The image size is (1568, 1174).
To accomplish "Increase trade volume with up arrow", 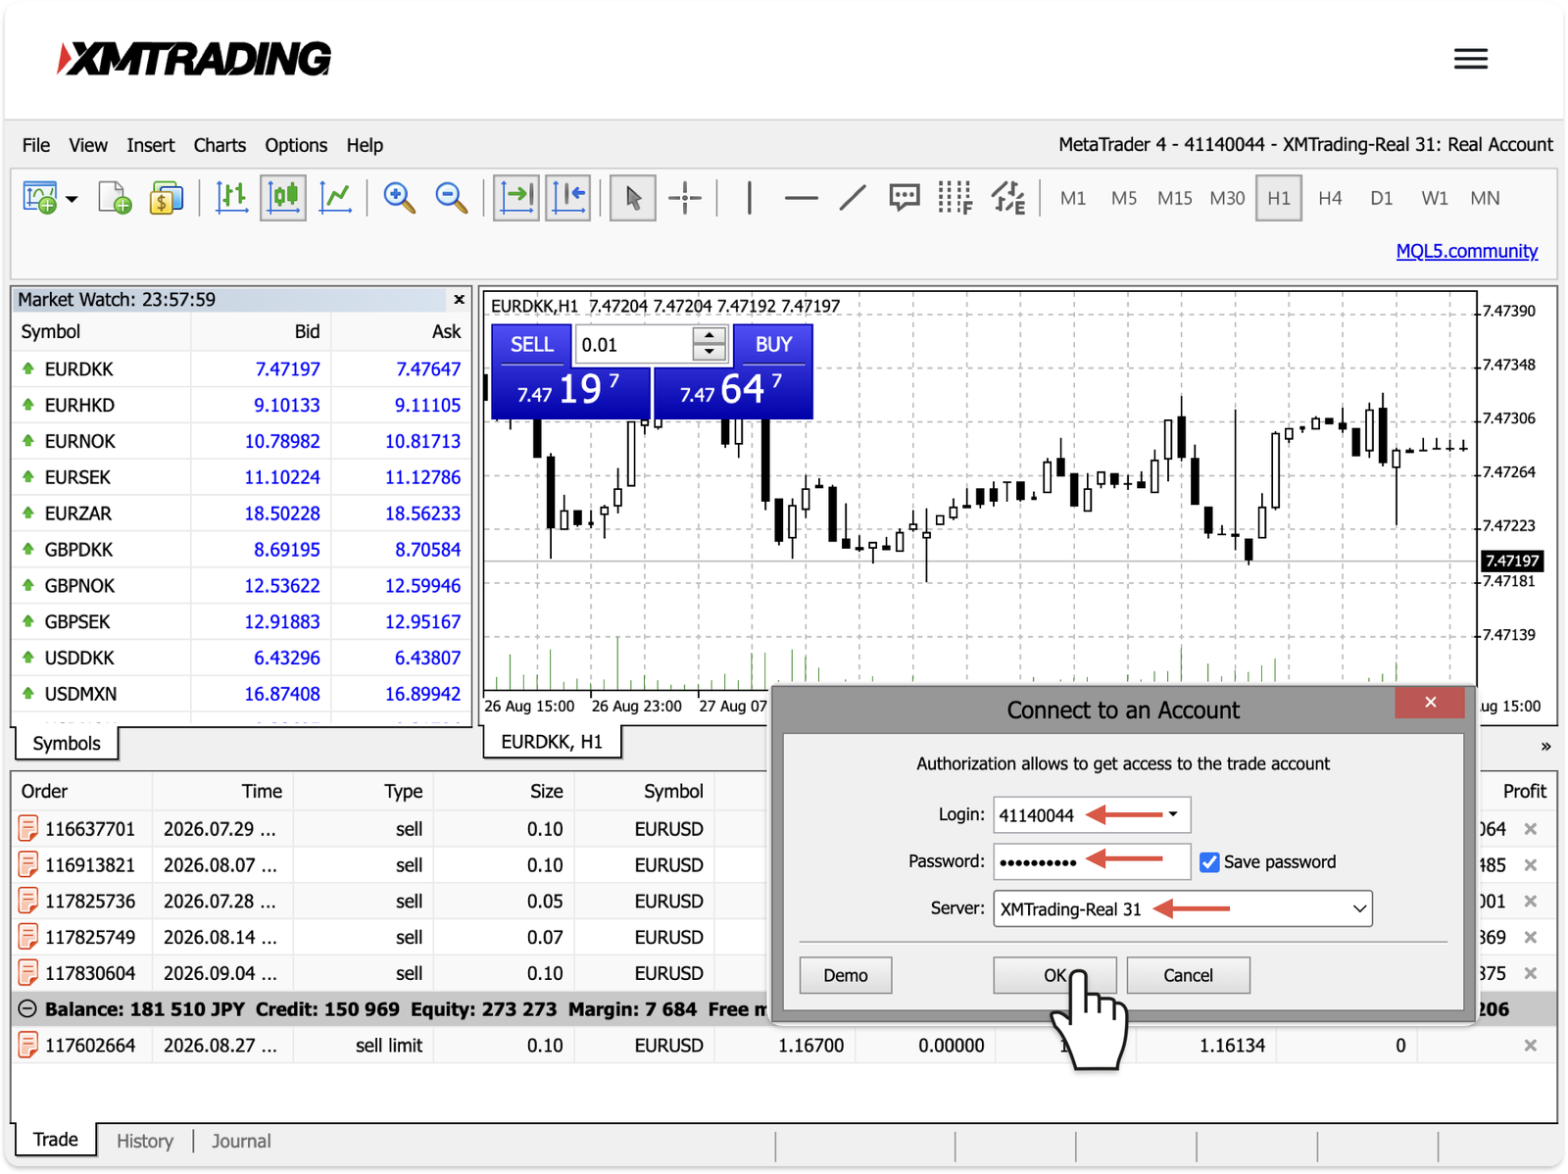I will [x=709, y=335].
